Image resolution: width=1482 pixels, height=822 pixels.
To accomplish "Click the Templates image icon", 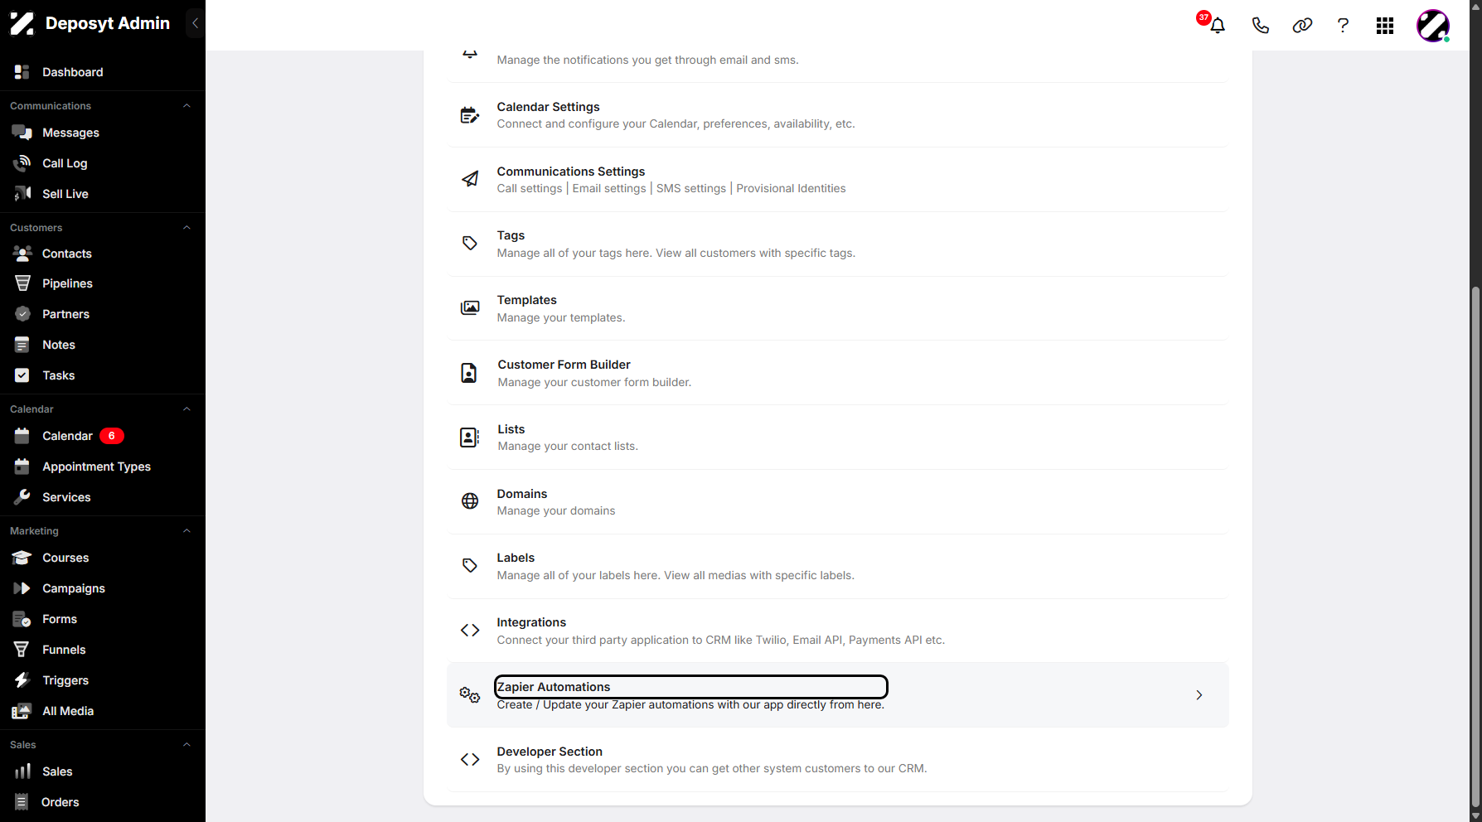I will (x=470, y=308).
